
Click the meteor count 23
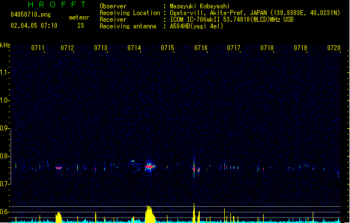coord(81,26)
